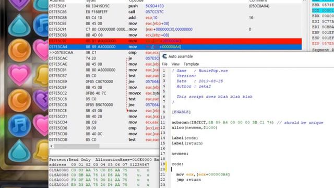Click the disassembler horizontal scrollbar thumb
The height and width of the screenshot is (188, 334).
point(77,146)
